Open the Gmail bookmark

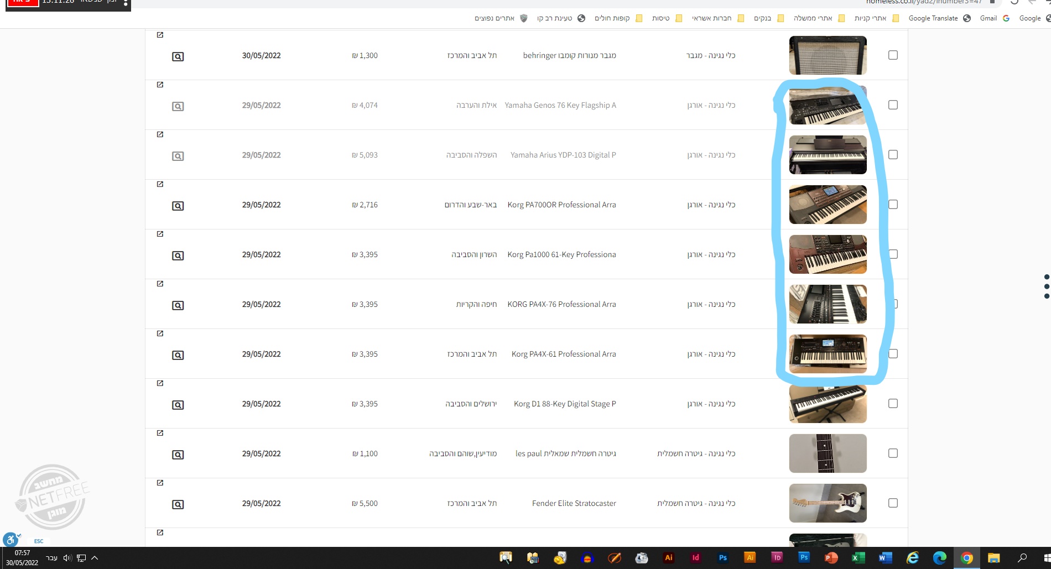pyautogui.click(x=994, y=18)
